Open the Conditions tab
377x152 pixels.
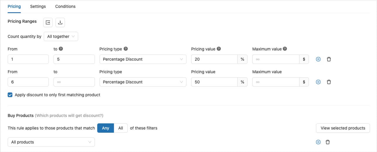click(x=65, y=6)
